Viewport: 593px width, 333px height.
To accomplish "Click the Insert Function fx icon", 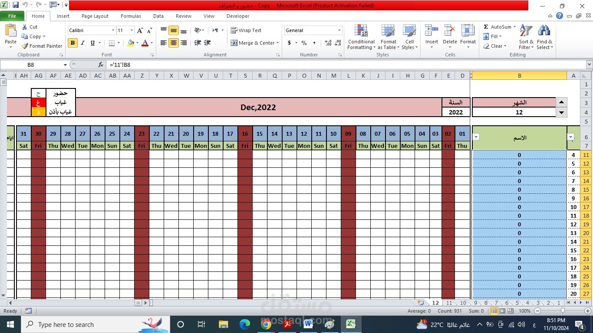I will [101, 65].
